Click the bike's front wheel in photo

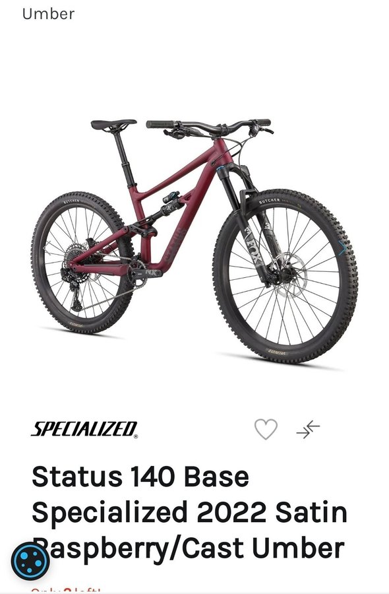tap(285, 276)
